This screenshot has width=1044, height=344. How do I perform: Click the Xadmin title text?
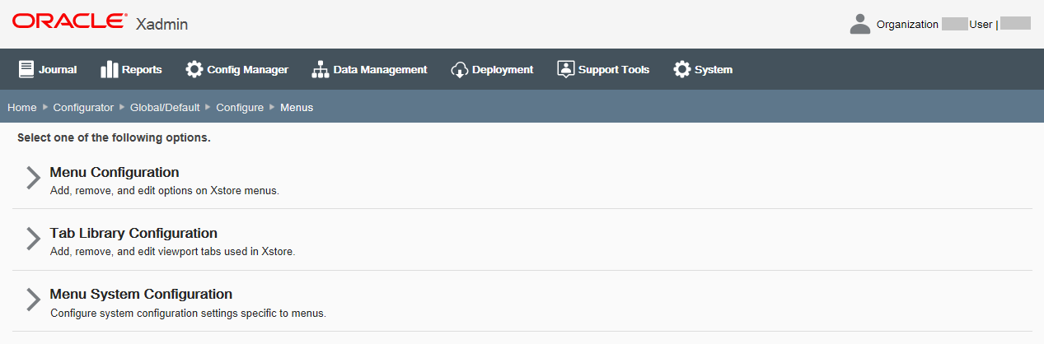[162, 24]
